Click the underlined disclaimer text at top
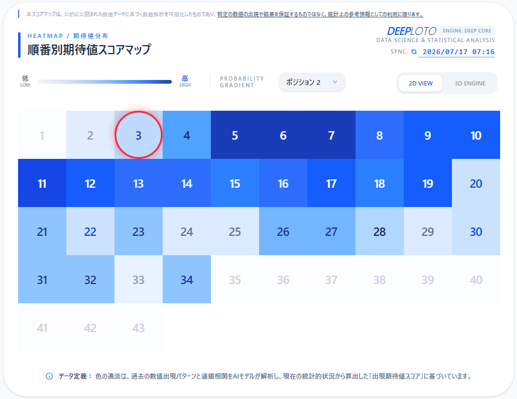The image size is (517, 399). coord(320,14)
